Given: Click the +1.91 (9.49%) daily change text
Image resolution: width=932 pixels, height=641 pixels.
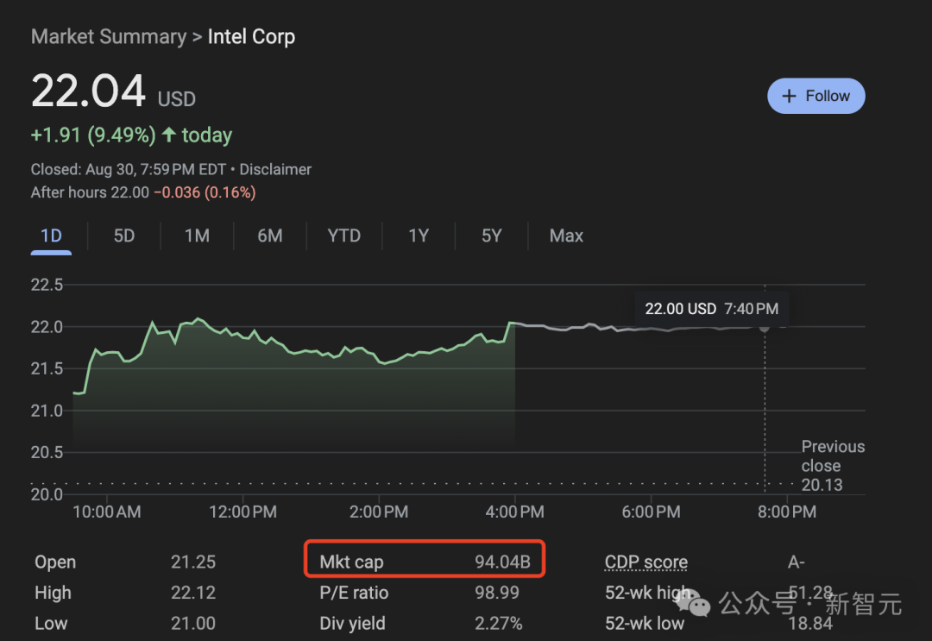Looking at the screenshot, I should pyautogui.click(x=93, y=135).
